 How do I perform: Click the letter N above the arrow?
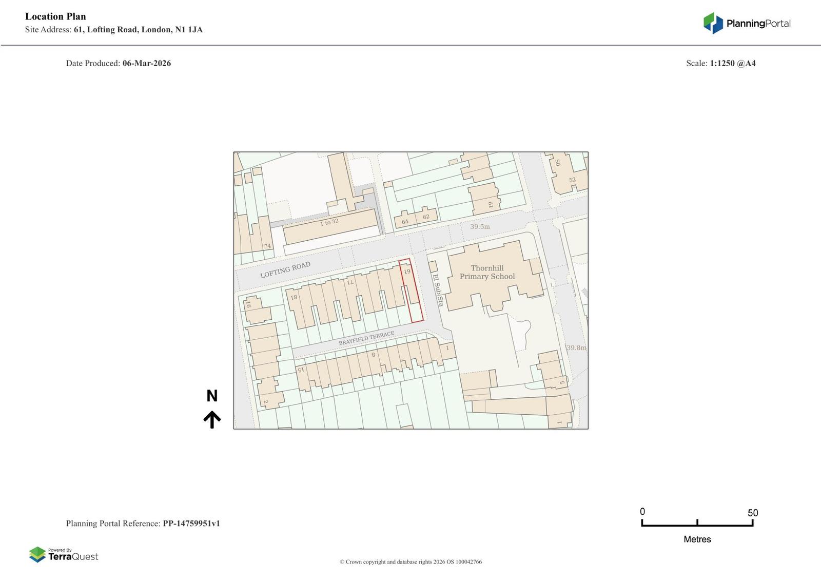pos(212,396)
